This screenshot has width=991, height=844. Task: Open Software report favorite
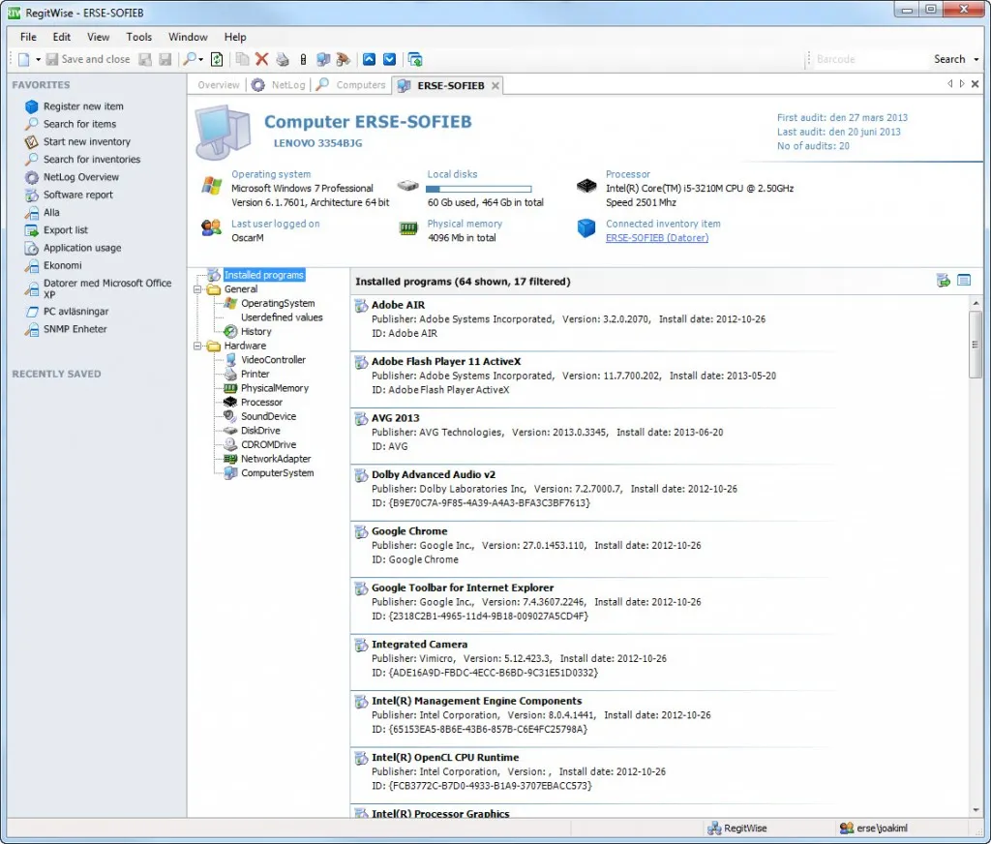click(x=77, y=195)
